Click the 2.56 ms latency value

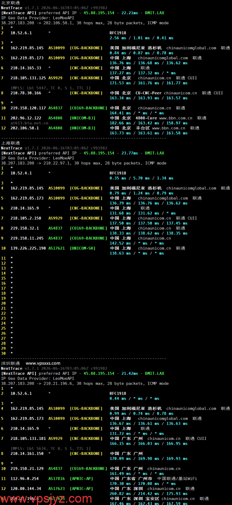pos(118,38)
